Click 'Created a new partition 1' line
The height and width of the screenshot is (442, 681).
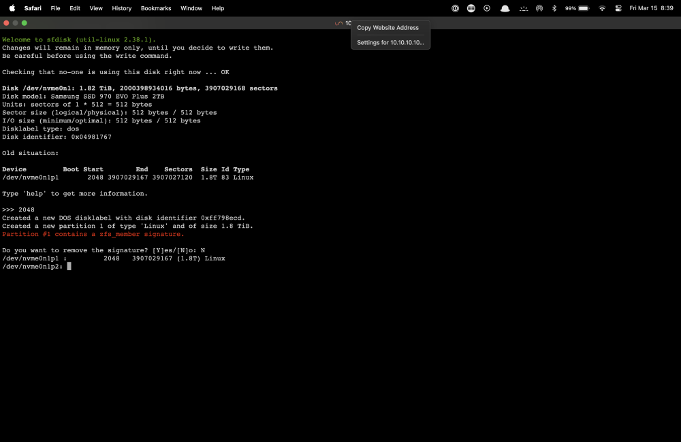[x=127, y=226]
